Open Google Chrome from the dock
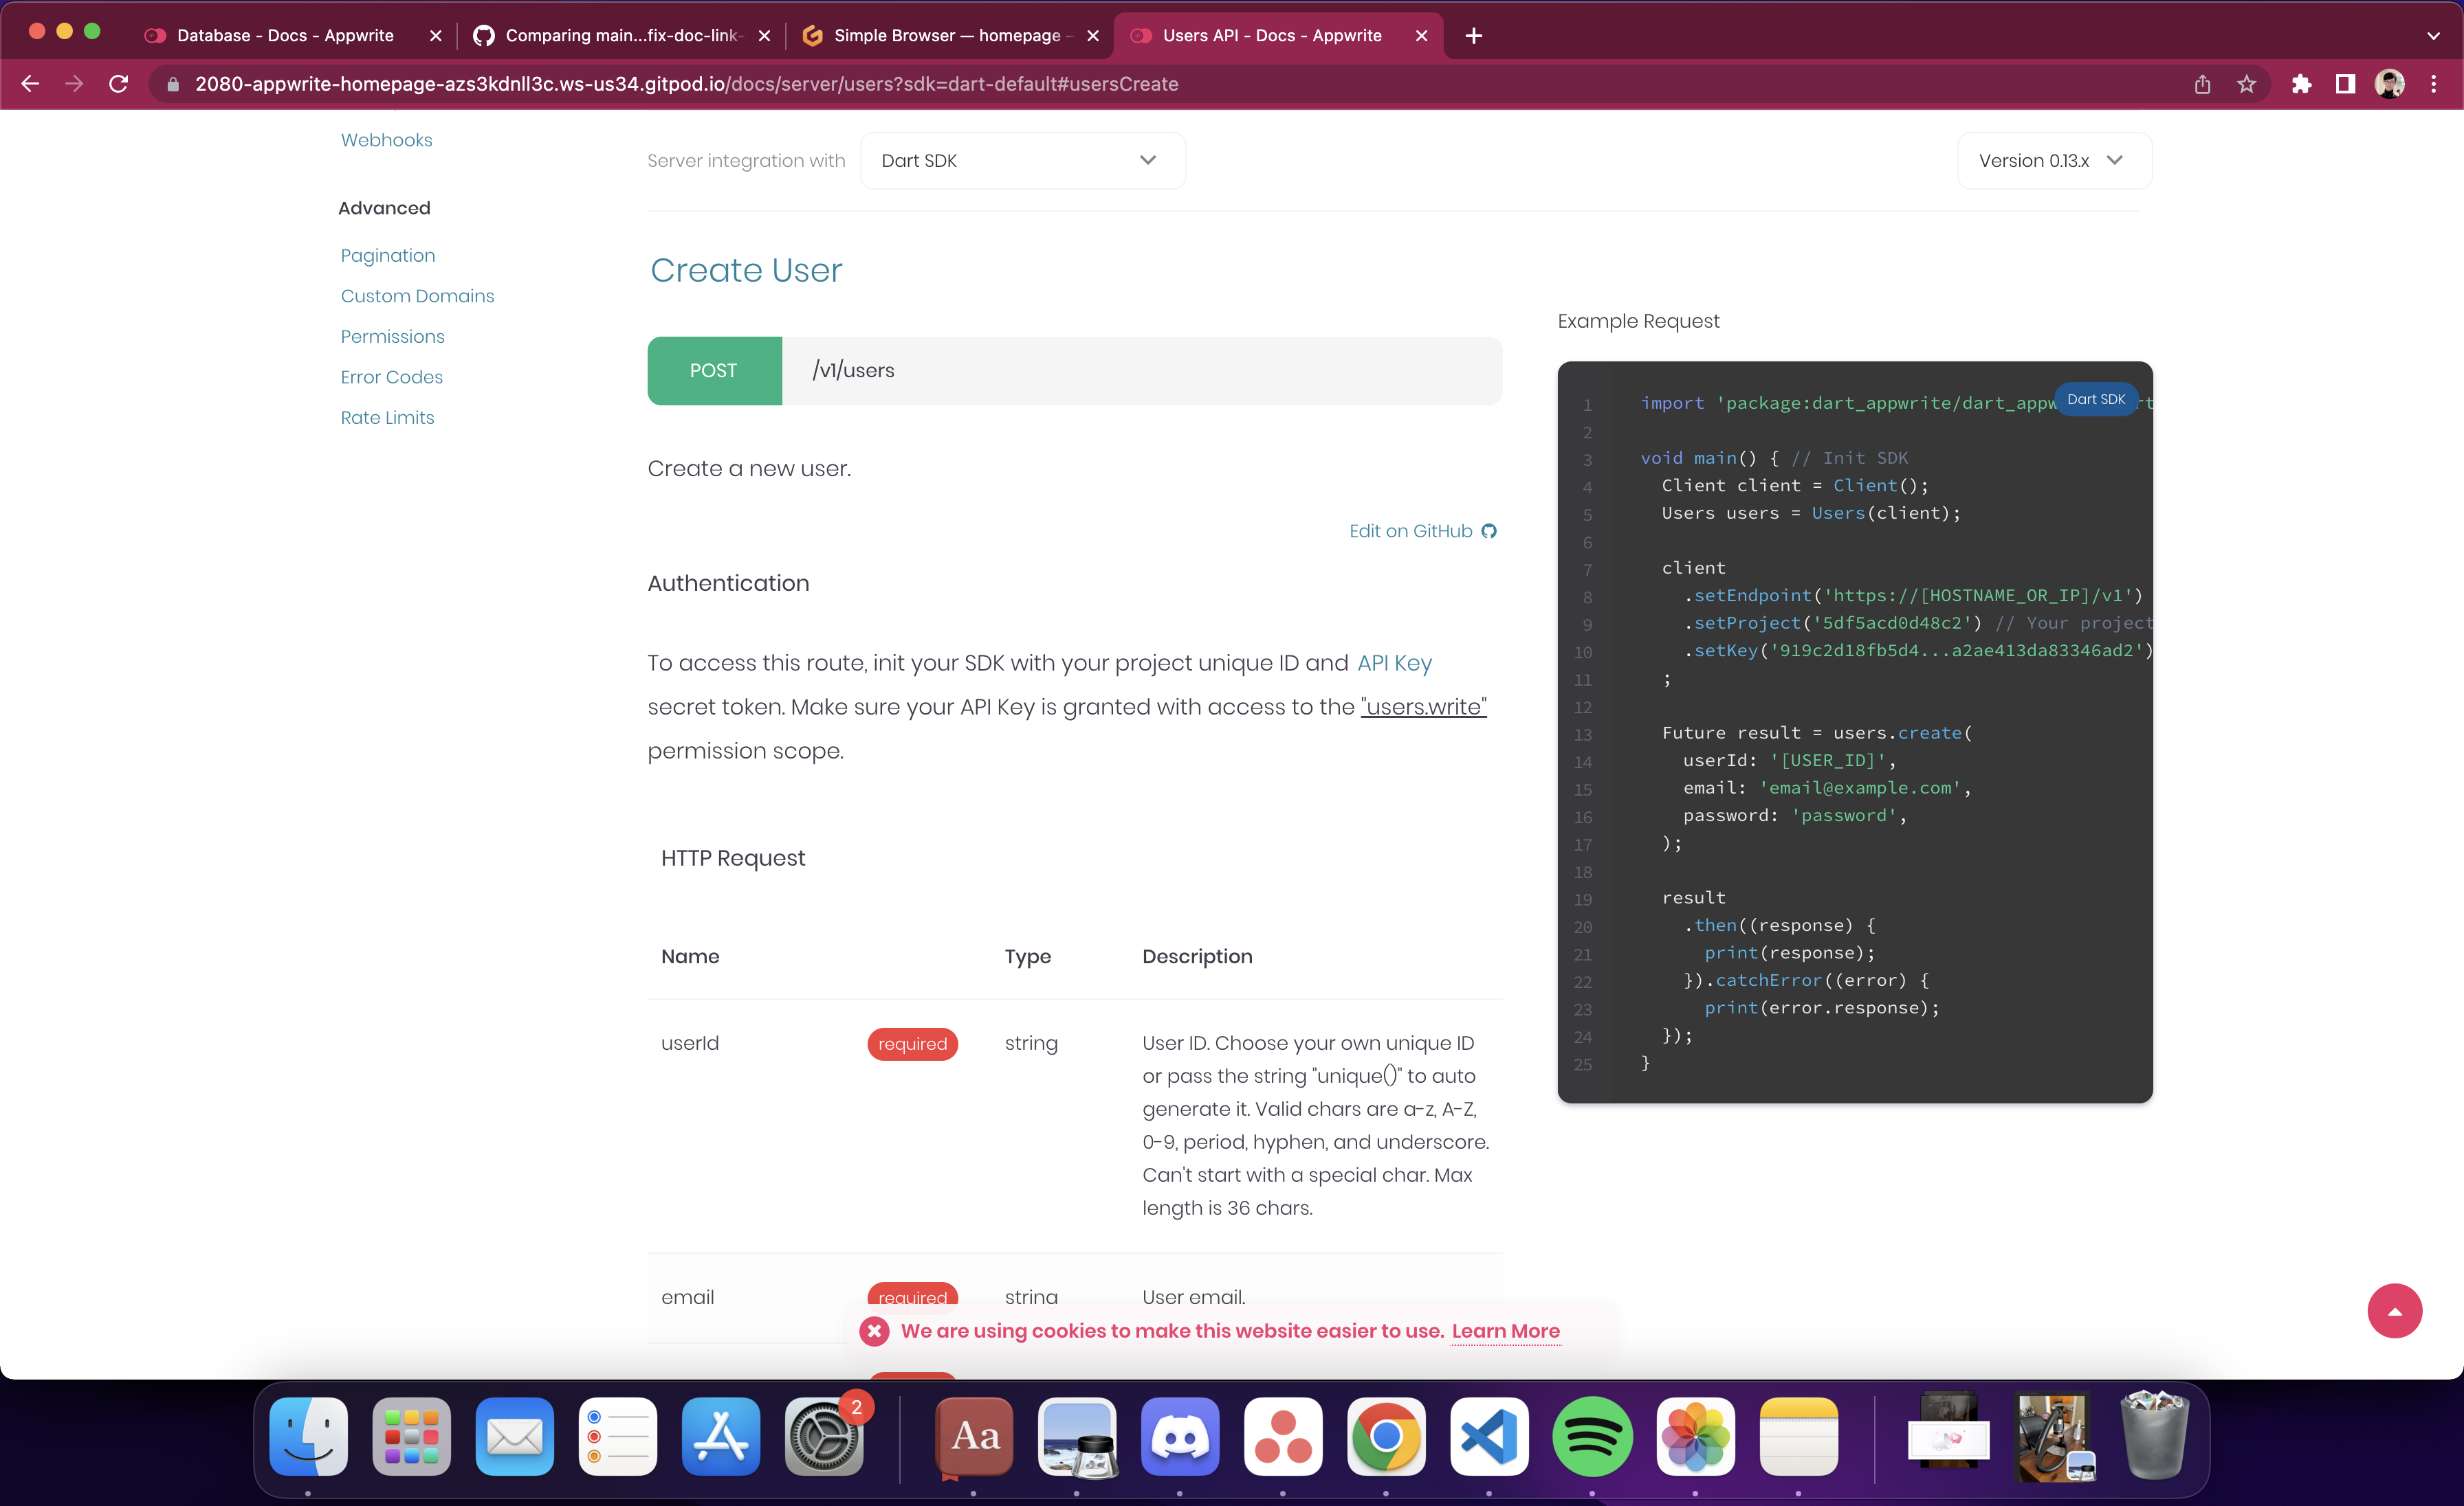Viewport: 2464px width, 1506px height. (x=1386, y=1437)
